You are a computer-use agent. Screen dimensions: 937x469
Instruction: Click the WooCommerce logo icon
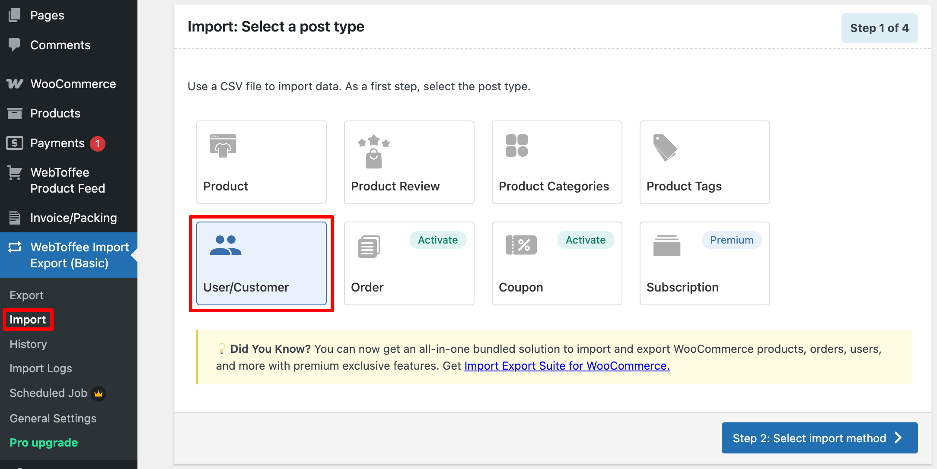click(x=15, y=84)
